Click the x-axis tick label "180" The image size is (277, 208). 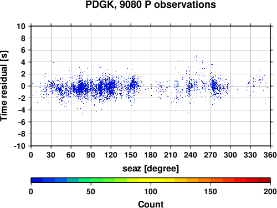151,155
